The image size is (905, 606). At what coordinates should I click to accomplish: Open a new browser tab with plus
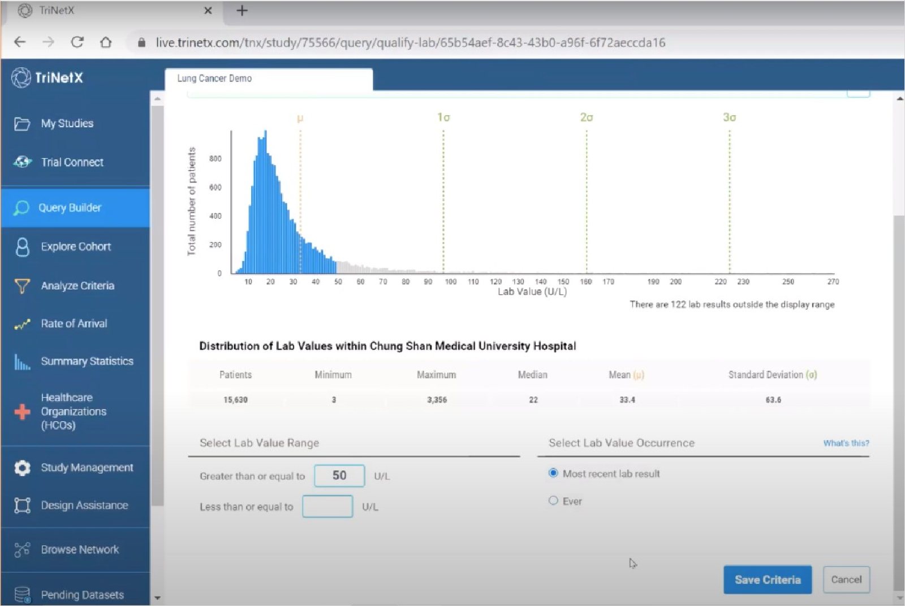click(x=242, y=10)
